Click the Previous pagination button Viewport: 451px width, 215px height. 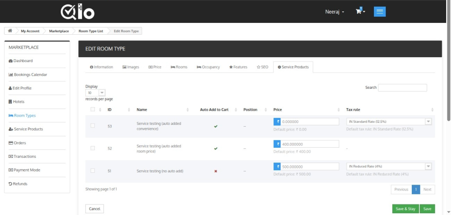[x=401, y=189]
